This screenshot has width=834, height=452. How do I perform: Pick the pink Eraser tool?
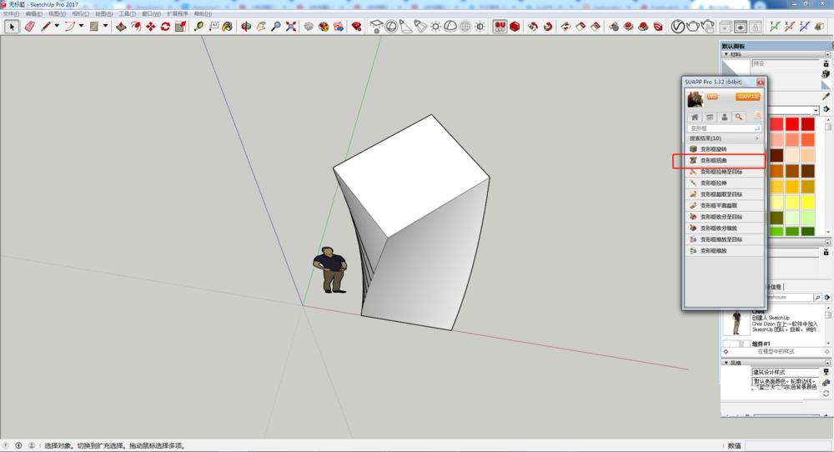pos(30,27)
